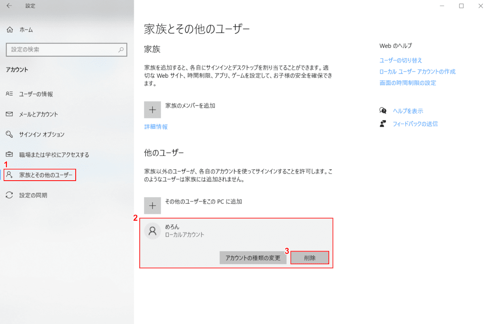489x324 pixels.
Task: Click アカウントの種類の変更 button
Action: coord(253,258)
